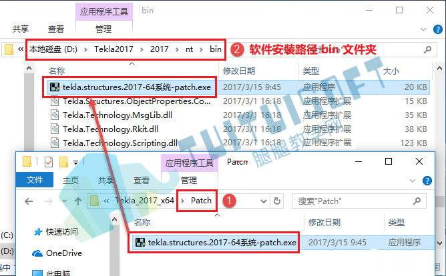This screenshot has width=446, height=276.
Task: Open address history dropdown in Patch window
Action: tap(264, 201)
